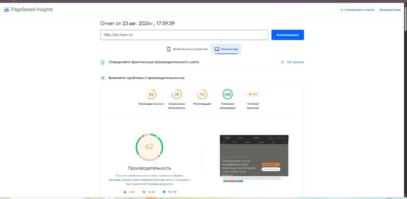
Task: Click the report date heading text
Action: (x=137, y=23)
